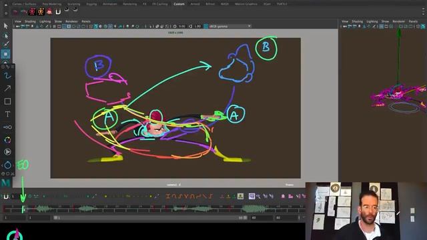Select the lasso selection tool in the toolbox
The height and width of the screenshot is (240, 427).
tap(6, 35)
